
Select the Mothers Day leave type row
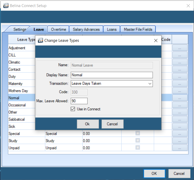tap(22, 91)
